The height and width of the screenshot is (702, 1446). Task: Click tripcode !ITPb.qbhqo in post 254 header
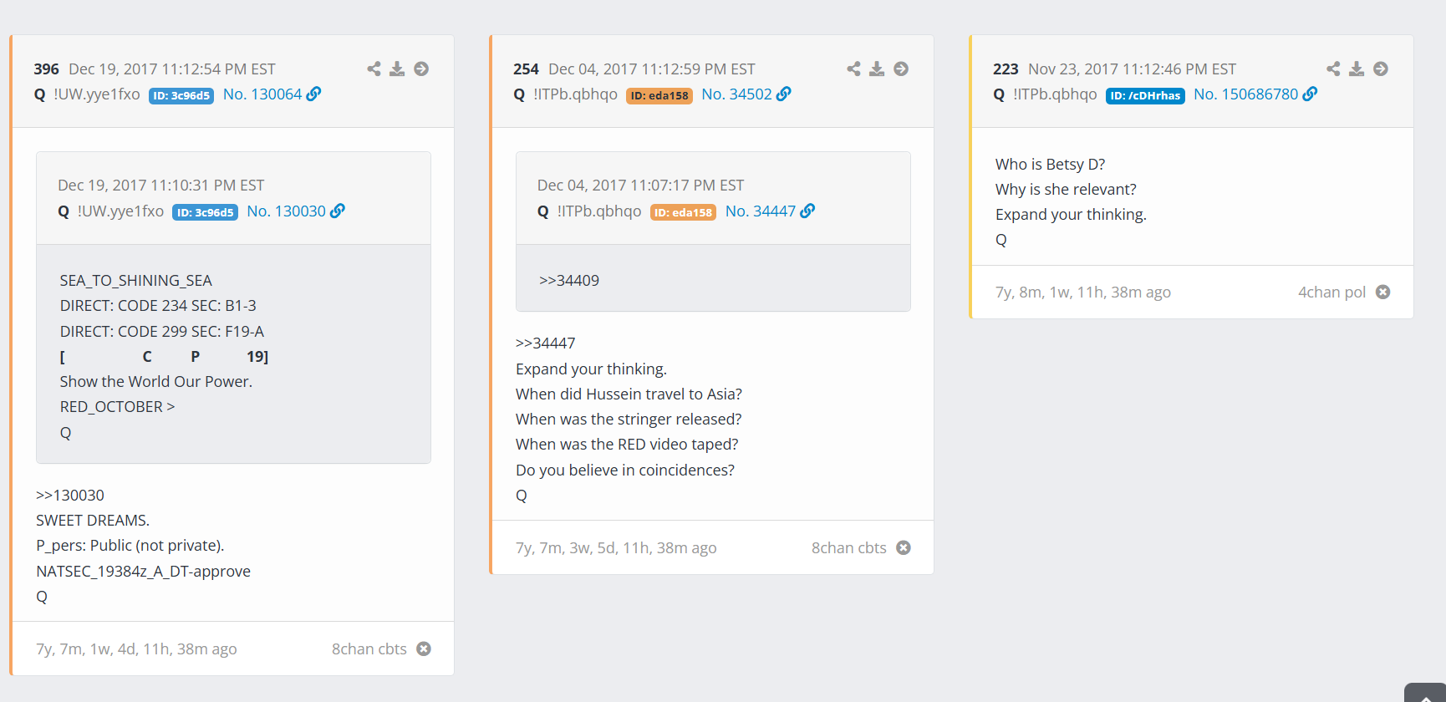(x=576, y=94)
